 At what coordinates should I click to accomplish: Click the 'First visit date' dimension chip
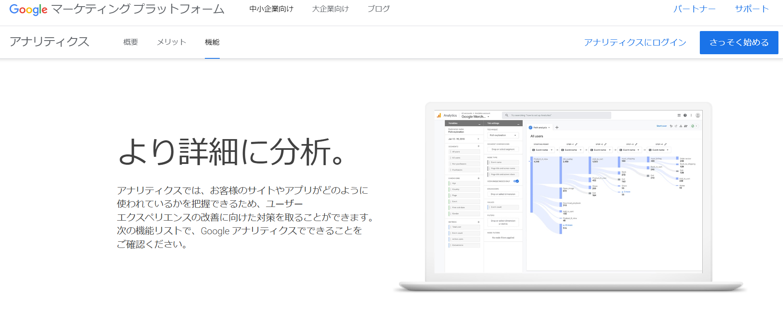(x=464, y=207)
